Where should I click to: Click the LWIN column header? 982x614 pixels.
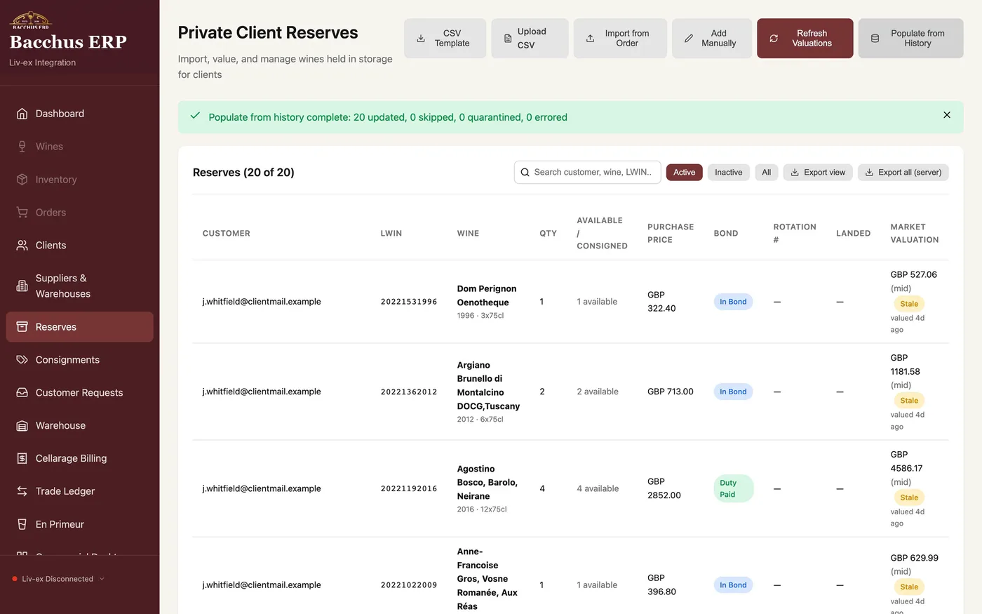391,234
